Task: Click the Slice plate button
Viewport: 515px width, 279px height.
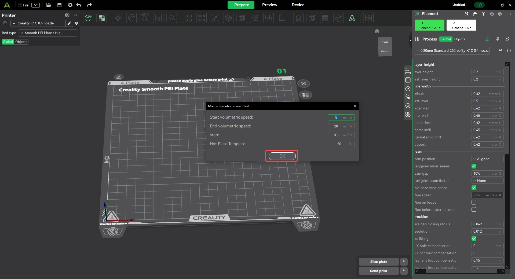Action: click(378, 262)
